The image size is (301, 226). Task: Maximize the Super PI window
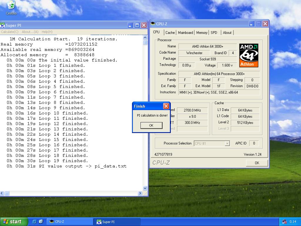137,25
